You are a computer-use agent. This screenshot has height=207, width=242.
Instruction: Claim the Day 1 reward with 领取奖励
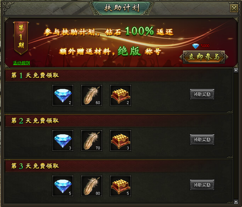(202, 94)
